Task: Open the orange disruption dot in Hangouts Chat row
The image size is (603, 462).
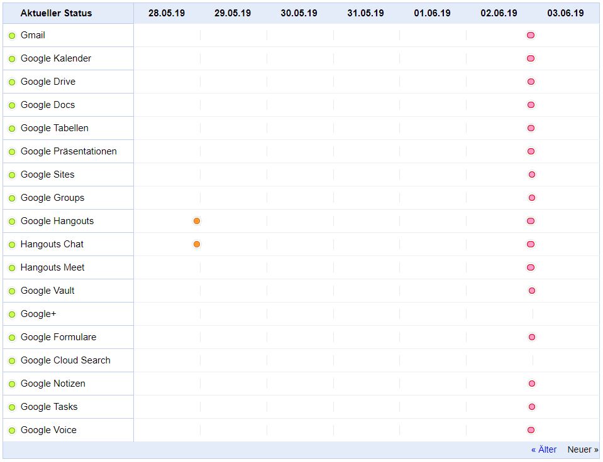Action: [197, 244]
